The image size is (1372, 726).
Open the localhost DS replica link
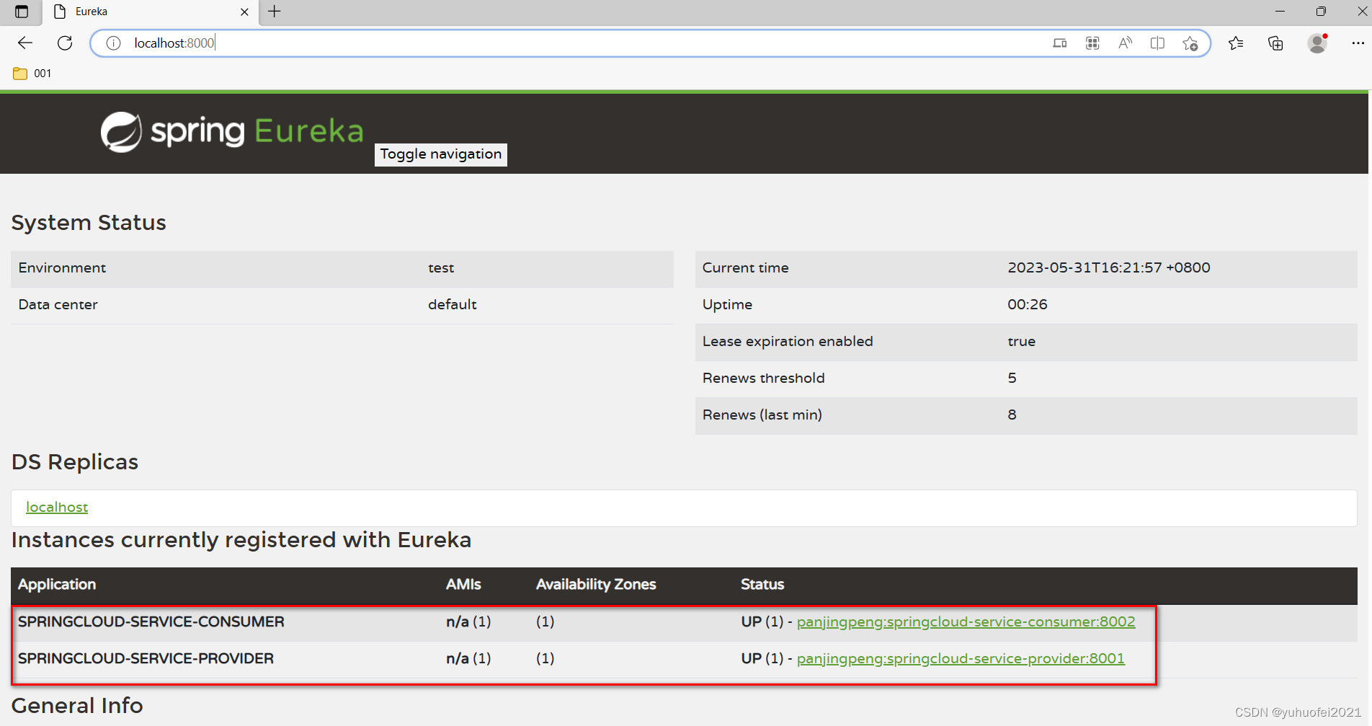[57, 507]
